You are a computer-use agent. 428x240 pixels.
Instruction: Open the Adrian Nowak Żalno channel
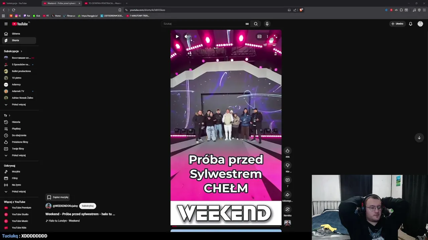tap(19, 98)
